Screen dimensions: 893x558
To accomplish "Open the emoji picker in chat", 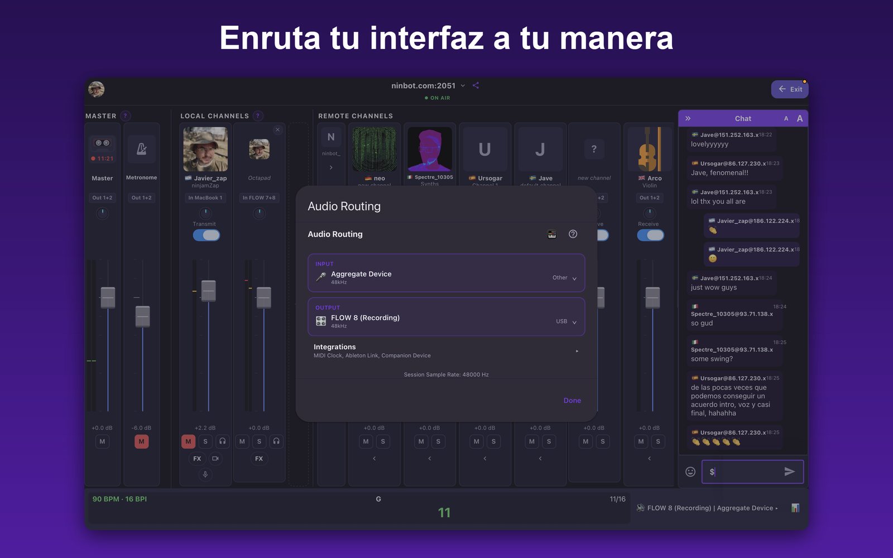I will click(x=690, y=472).
